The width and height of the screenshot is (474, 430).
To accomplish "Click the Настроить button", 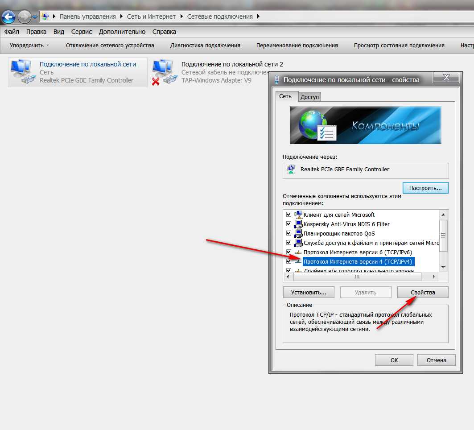I will (x=425, y=188).
